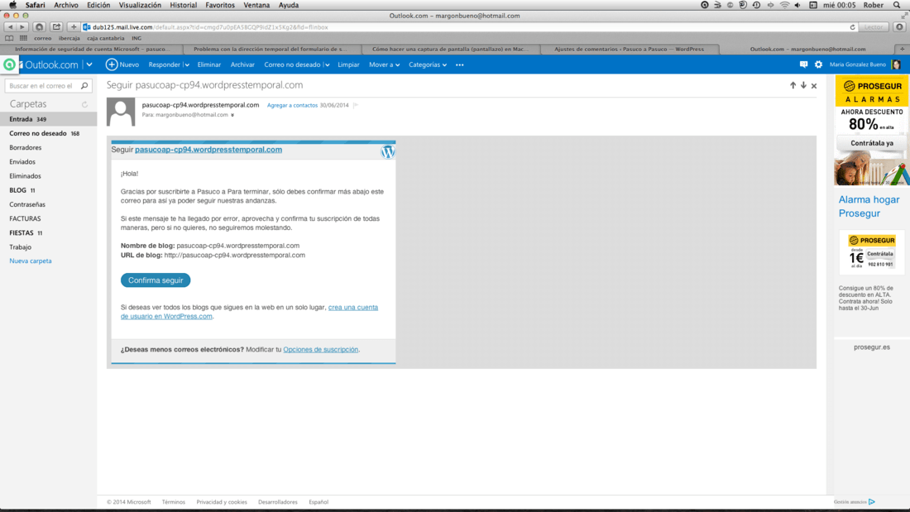Open the messaging chat bubble icon
The height and width of the screenshot is (512, 910).
pos(803,65)
